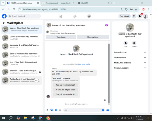Open Chrome zoom magnifier in address bar

122,9
